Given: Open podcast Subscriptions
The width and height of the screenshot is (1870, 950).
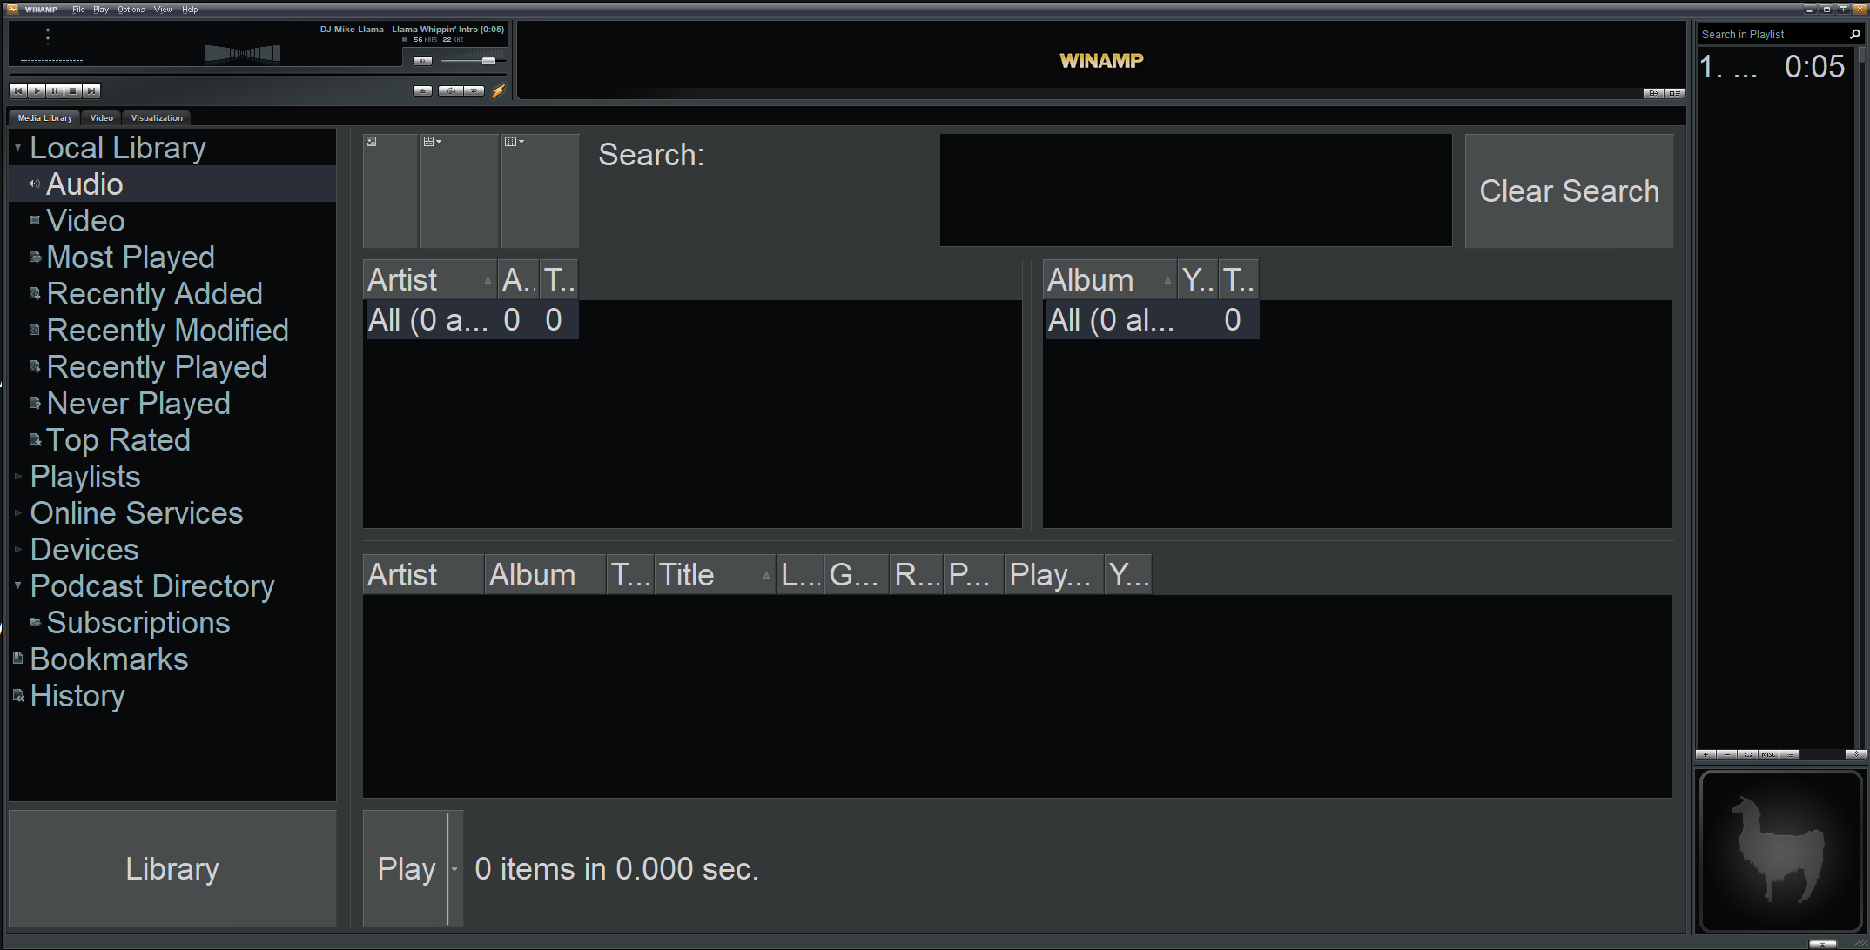Looking at the screenshot, I should tap(138, 623).
